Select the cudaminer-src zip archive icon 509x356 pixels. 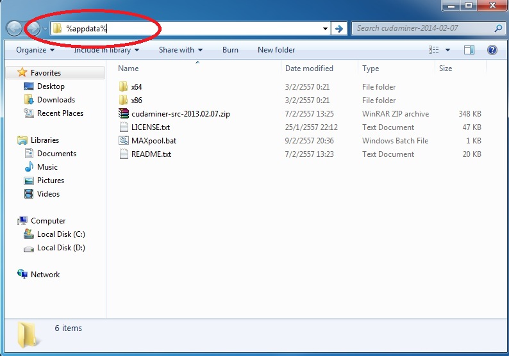123,113
